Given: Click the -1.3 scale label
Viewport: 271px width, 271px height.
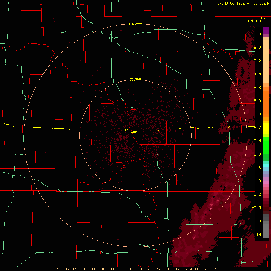Looking at the screenshot, I should (256, 221).
